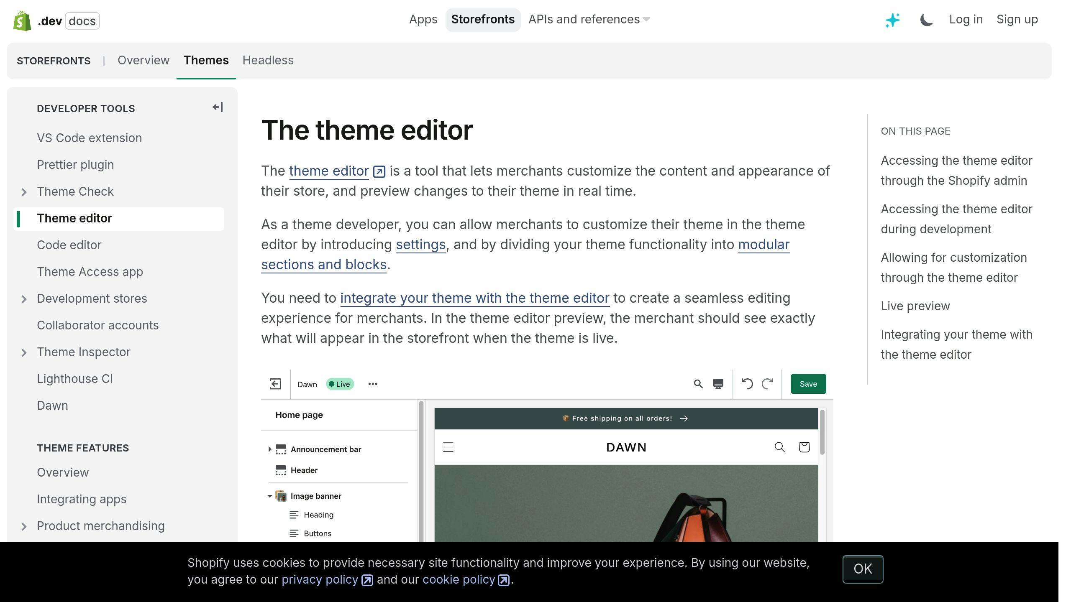Click three-dot menu next to Live badge

373,384
